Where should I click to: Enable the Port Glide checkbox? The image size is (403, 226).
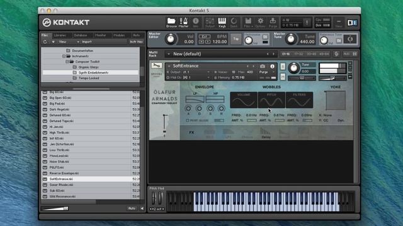click(188, 121)
